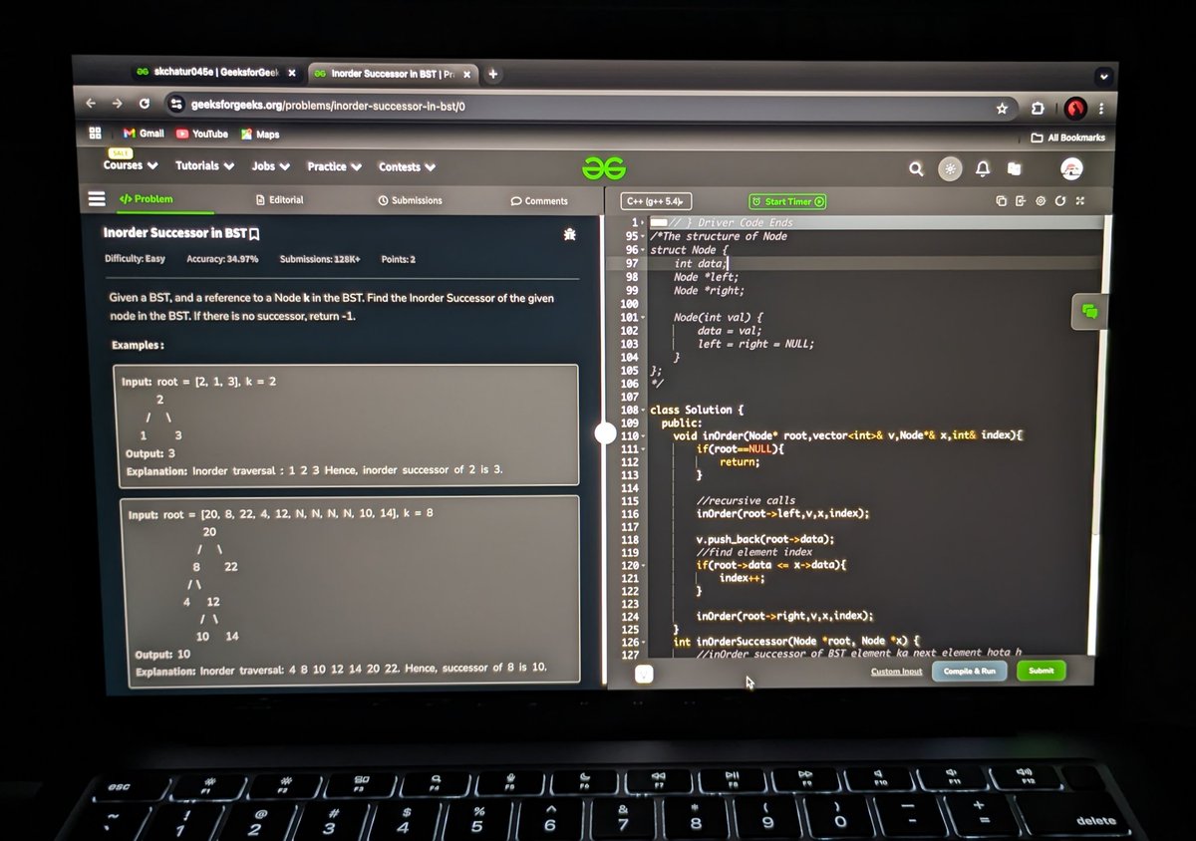
Task: Copy the code with the copy icon
Action: (1001, 201)
